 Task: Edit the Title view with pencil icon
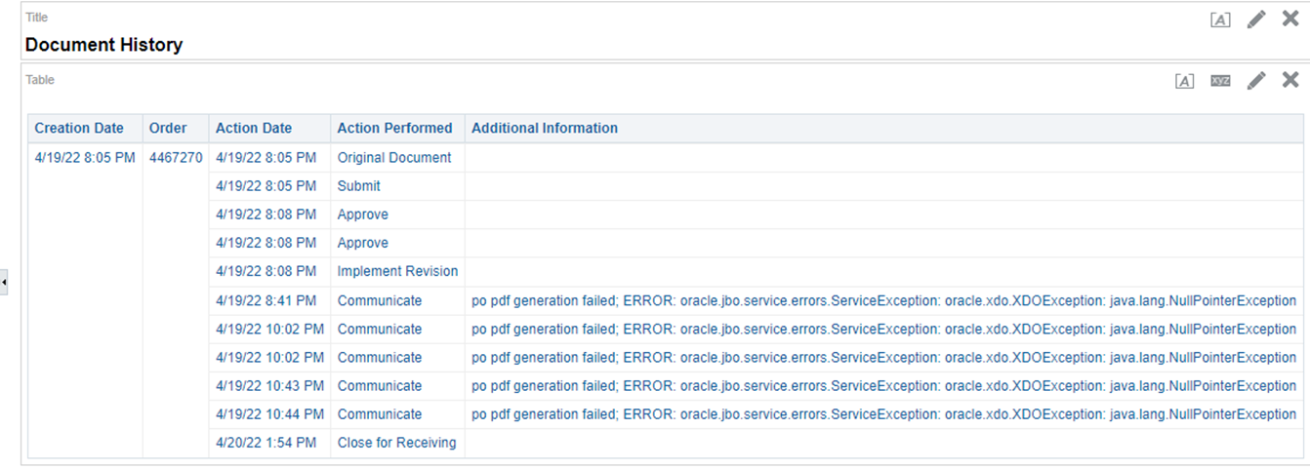tap(1256, 19)
